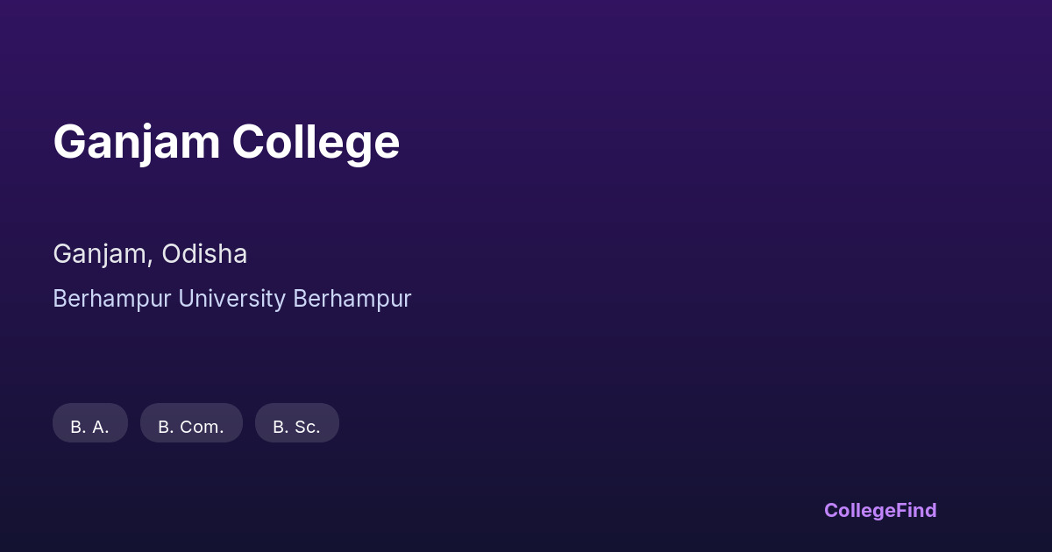Image resolution: width=1052 pixels, height=552 pixels.
Task: Click the last "Berhampur" in the affiliation line
Action: [x=352, y=299]
